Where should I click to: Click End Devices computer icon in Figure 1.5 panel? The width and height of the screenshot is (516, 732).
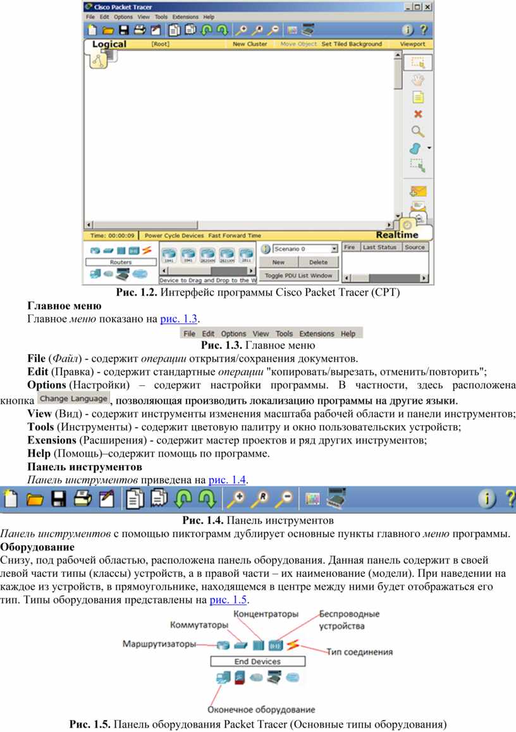(x=223, y=678)
